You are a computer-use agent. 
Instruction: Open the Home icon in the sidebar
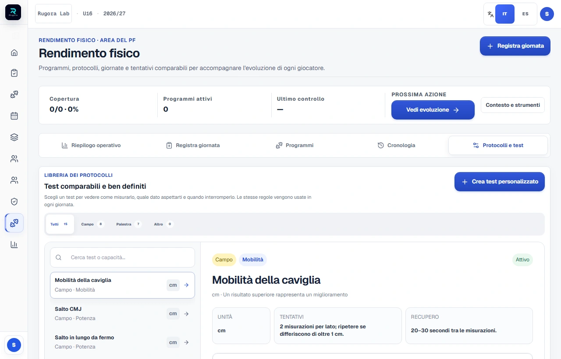[x=14, y=53]
